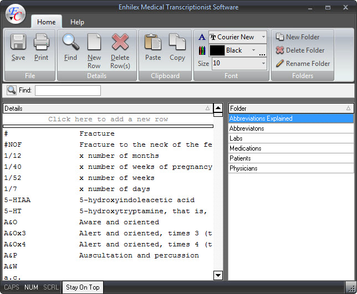Click the Enhilex EC application logo button
This screenshot has height=294, width=357.
tap(16, 14)
